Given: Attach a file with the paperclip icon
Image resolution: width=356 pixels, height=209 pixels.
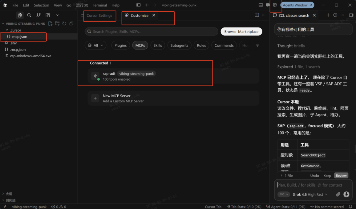Looking at the screenshot, I should point(338,194).
